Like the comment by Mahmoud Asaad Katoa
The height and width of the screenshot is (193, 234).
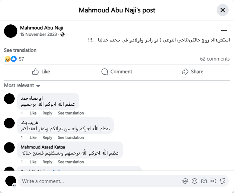point(33,162)
